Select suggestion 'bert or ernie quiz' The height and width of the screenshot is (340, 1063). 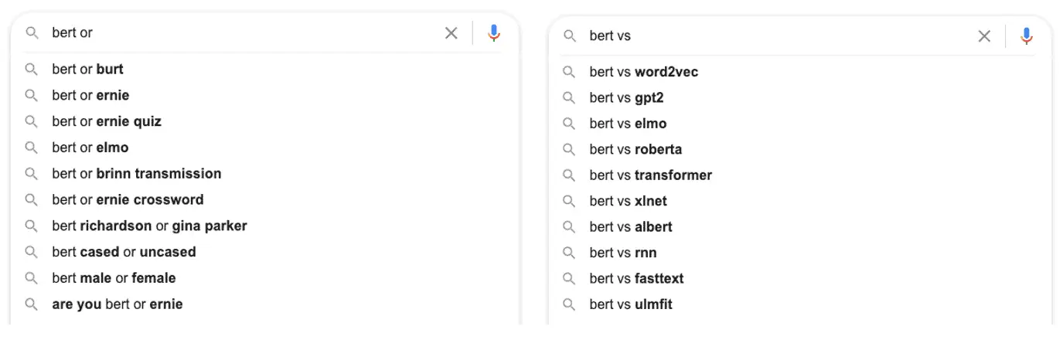pyautogui.click(x=264, y=121)
